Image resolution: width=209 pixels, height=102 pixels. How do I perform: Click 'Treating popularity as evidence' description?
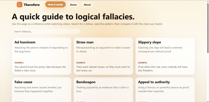(x=102, y=89)
